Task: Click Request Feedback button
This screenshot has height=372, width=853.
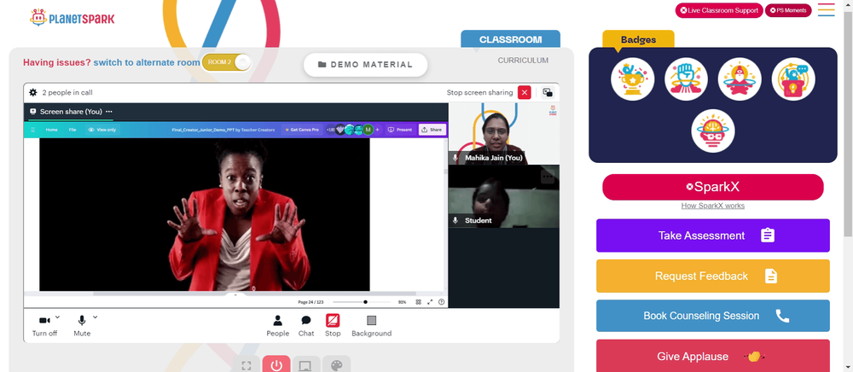Action: pyautogui.click(x=712, y=276)
